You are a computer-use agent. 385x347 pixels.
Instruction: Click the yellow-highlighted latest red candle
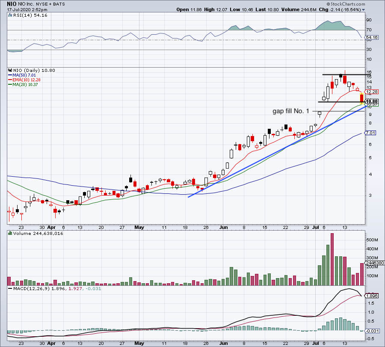[x=361, y=98]
